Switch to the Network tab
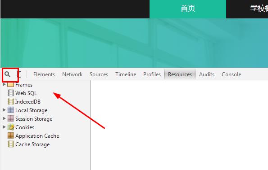 (x=73, y=74)
